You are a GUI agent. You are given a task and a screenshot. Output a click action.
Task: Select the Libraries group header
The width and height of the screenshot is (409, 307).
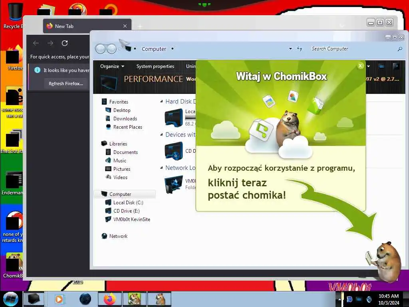(118, 144)
